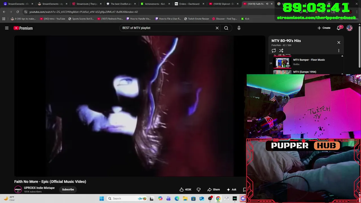Play MTV Bumper - Floor Music thumbnail
Image resolution: width=361 pixels, height=203 pixels.
click(282, 63)
